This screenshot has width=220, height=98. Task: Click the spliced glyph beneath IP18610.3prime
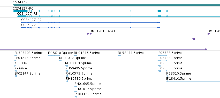click(x=54, y=55)
